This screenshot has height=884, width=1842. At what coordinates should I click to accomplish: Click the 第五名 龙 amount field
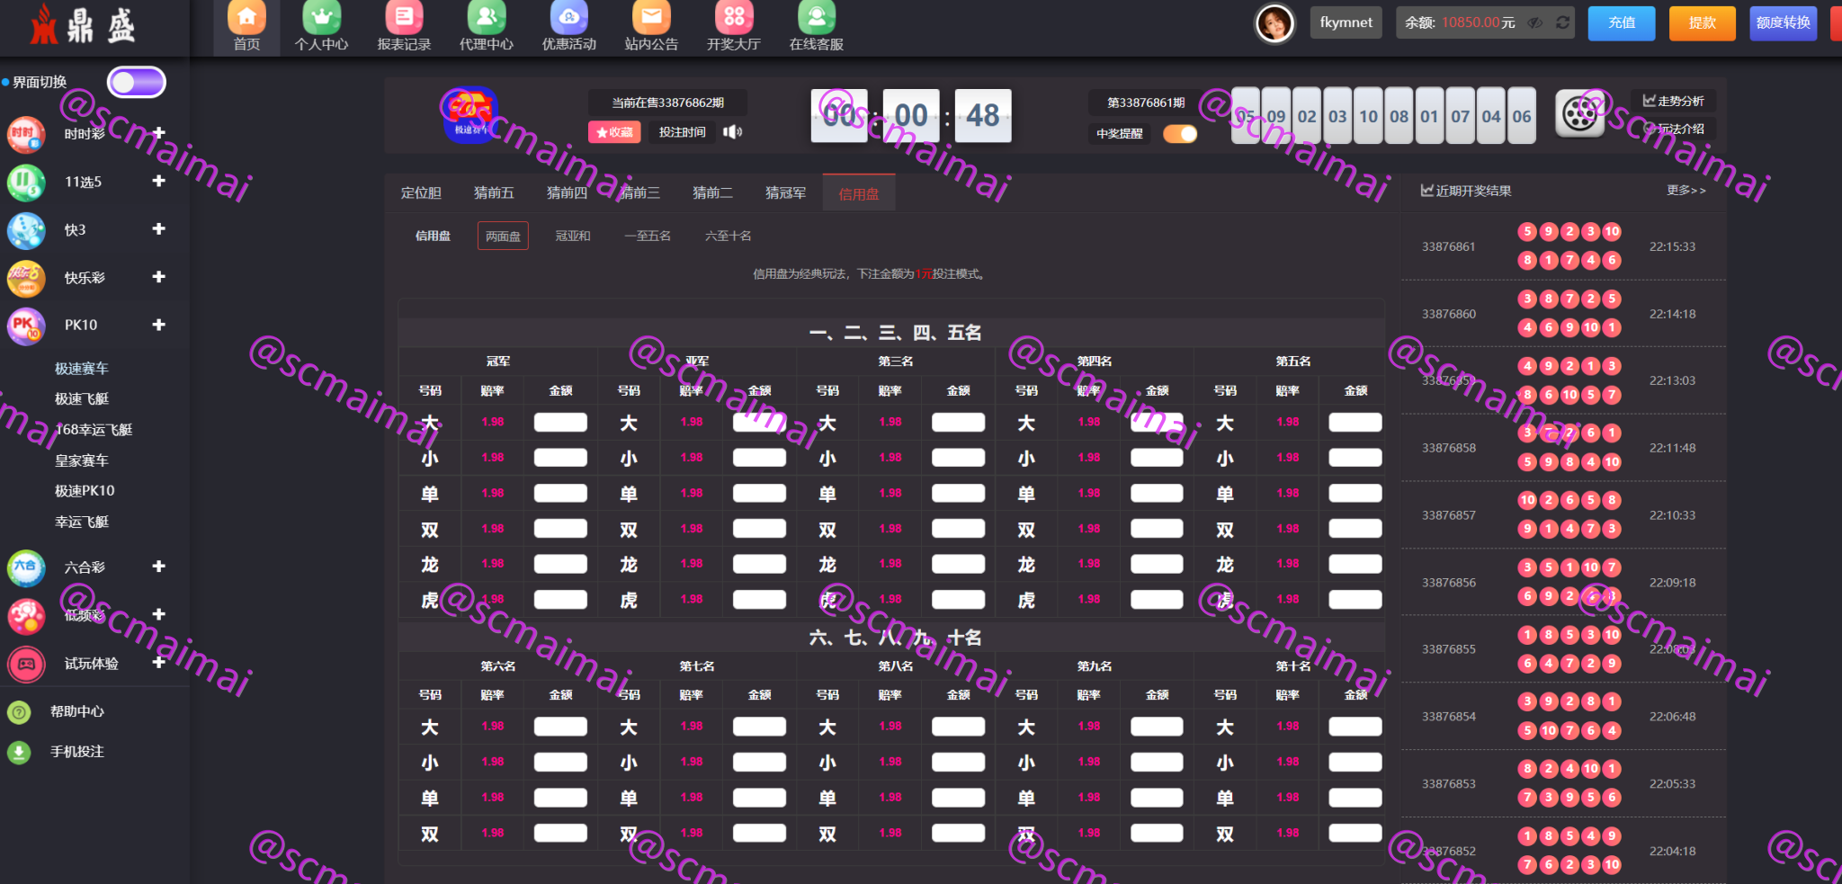coord(1355,565)
